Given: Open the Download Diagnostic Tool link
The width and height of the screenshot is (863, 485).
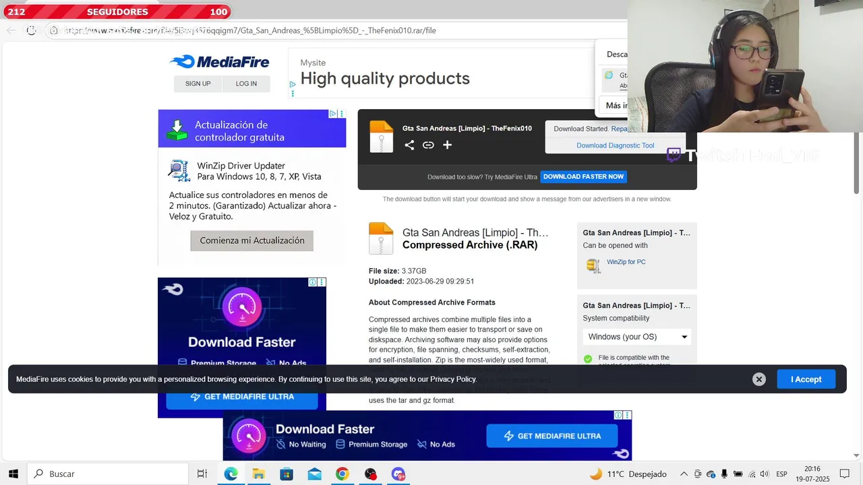Looking at the screenshot, I should click(x=615, y=145).
